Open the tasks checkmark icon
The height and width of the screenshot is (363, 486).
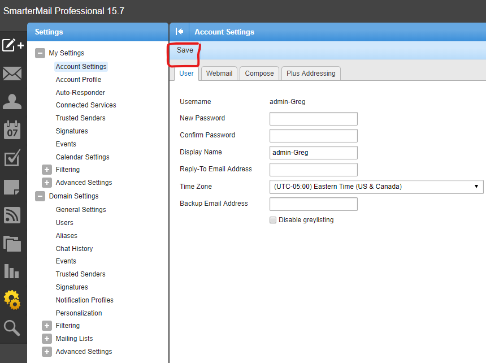(12, 158)
